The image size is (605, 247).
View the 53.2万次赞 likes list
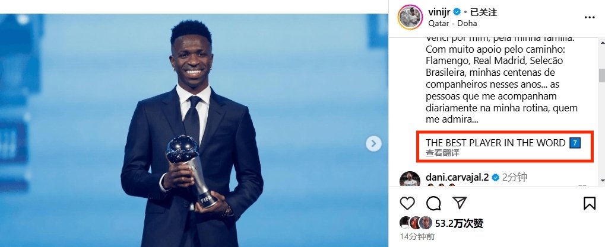(459, 223)
